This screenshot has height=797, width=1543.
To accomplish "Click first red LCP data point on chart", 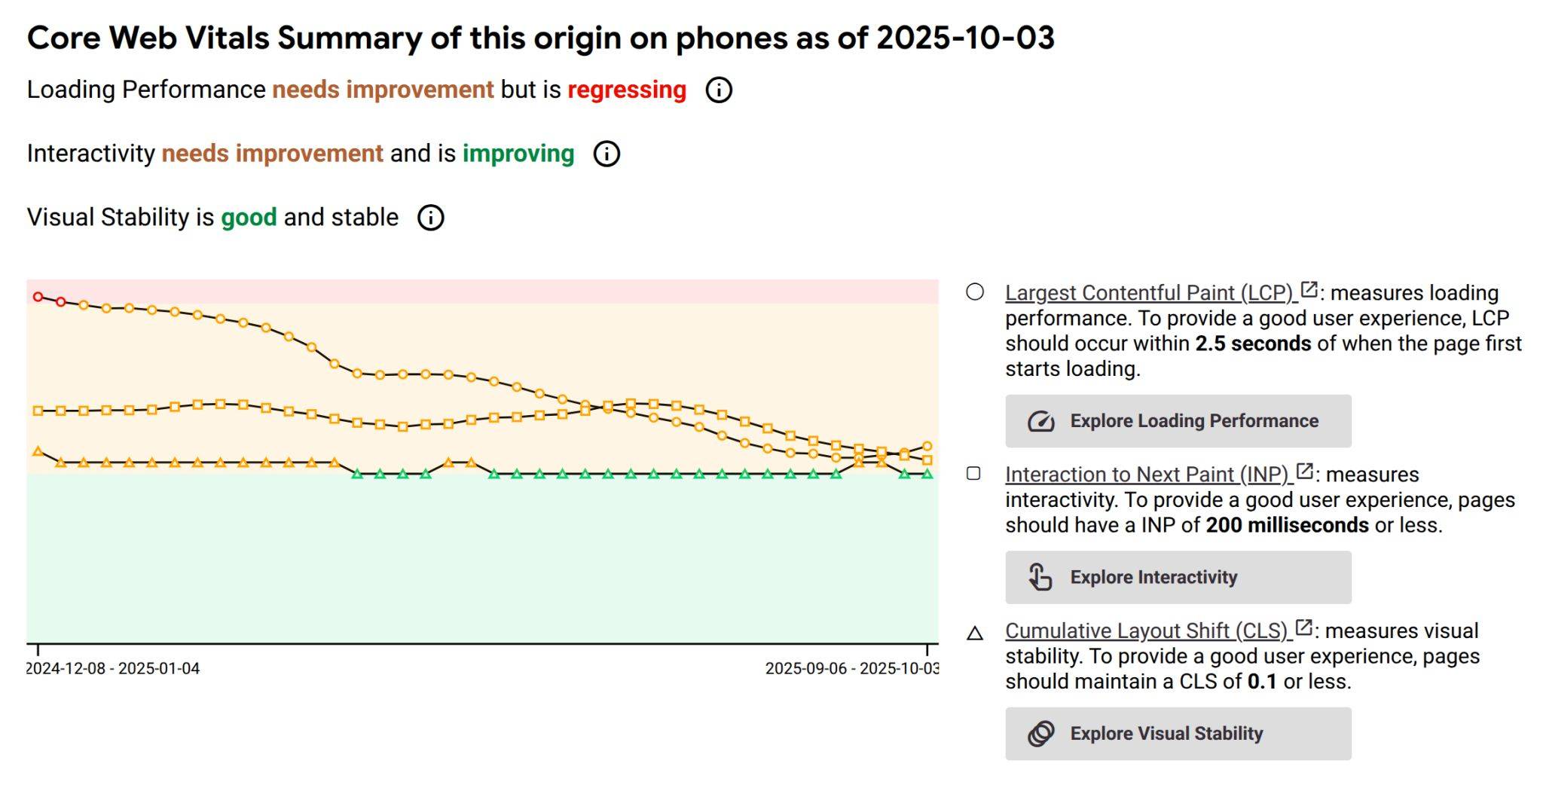I will (x=38, y=297).
